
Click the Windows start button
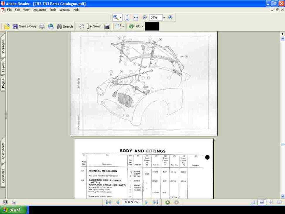point(14,210)
